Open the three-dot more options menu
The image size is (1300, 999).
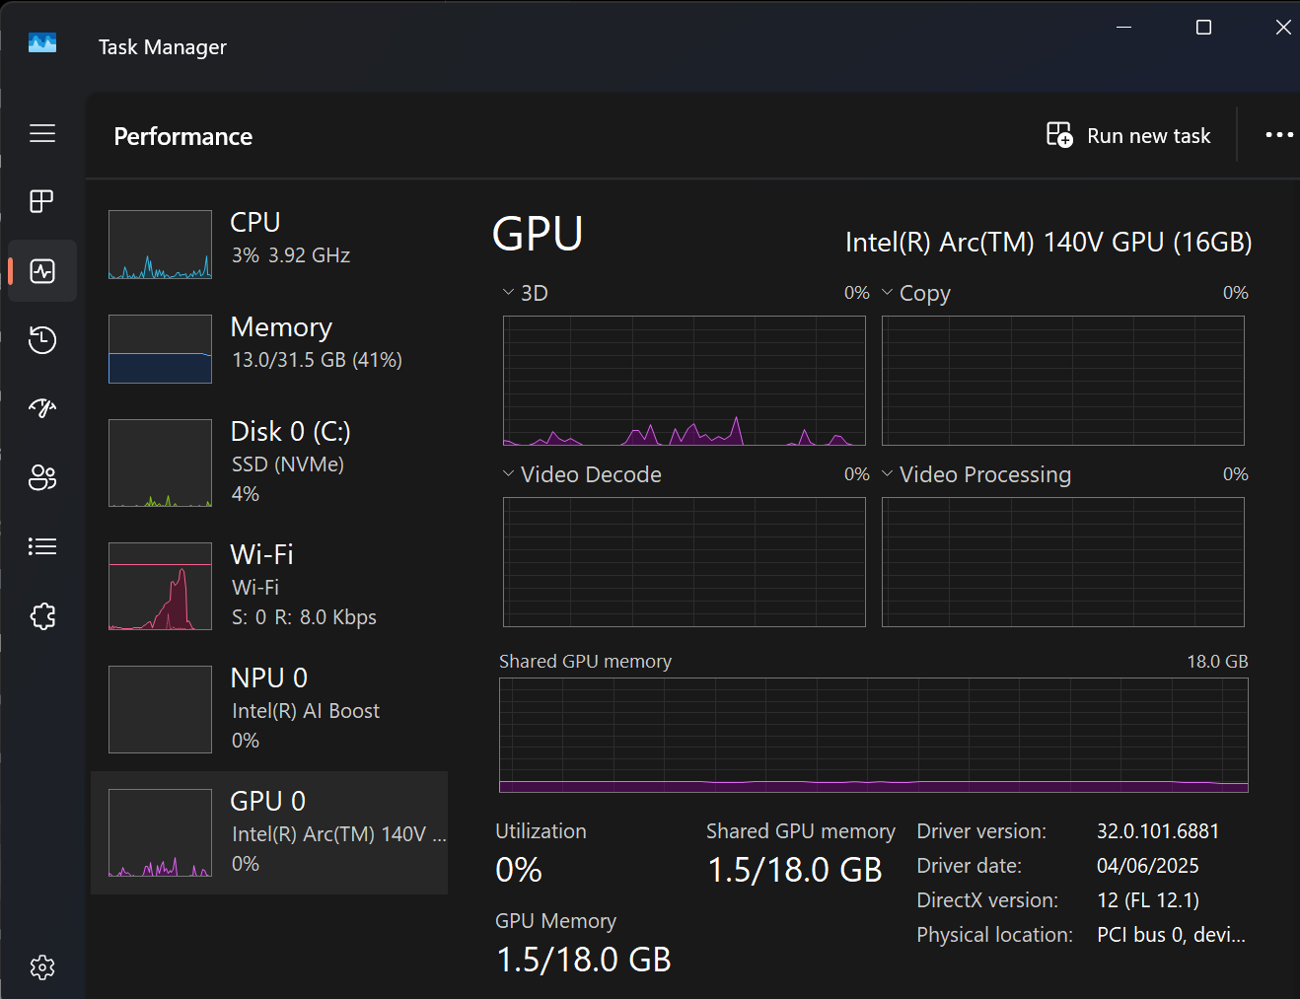1279,135
